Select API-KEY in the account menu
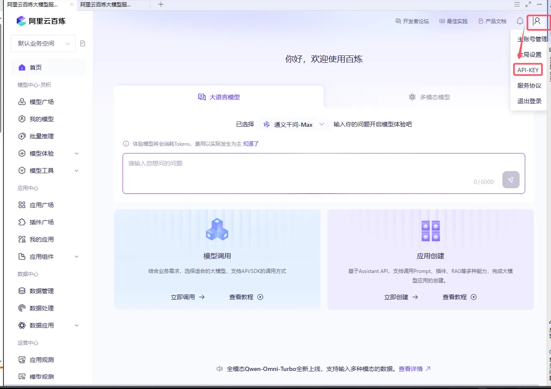Screen dimensions: 551x389 528,70
